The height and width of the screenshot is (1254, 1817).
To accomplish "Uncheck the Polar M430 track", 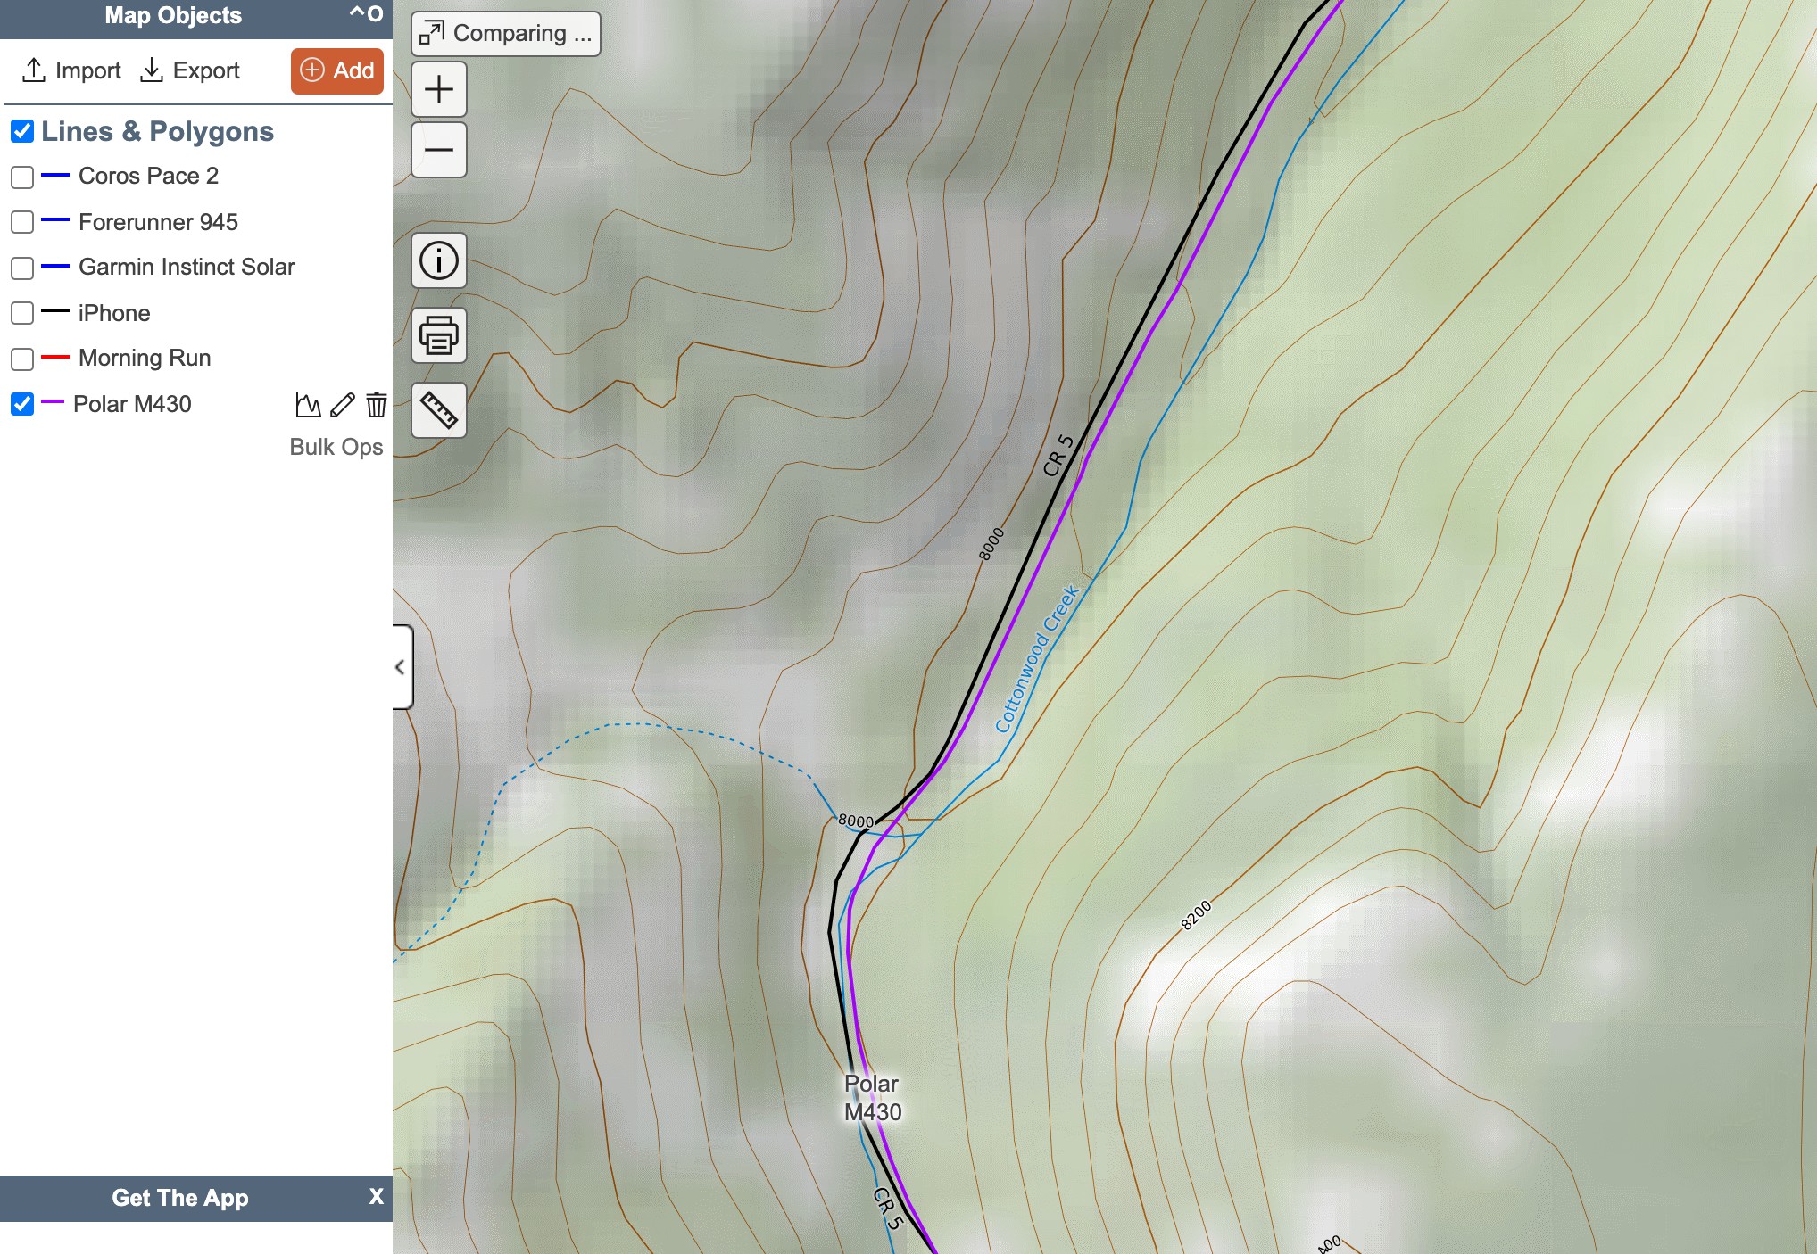I will click(22, 404).
